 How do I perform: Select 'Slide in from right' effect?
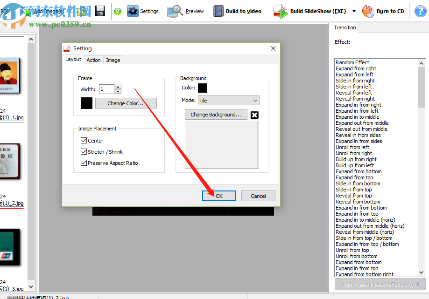pos(355,81)
